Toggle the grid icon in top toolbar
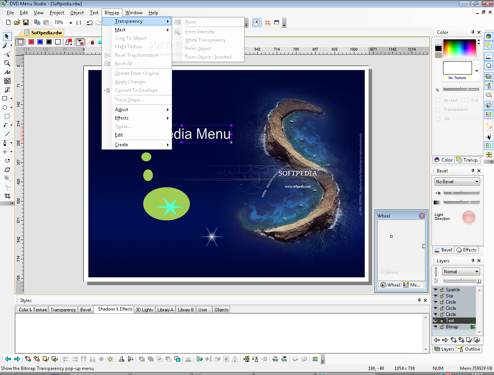494x375 pixels. [267, 23]
